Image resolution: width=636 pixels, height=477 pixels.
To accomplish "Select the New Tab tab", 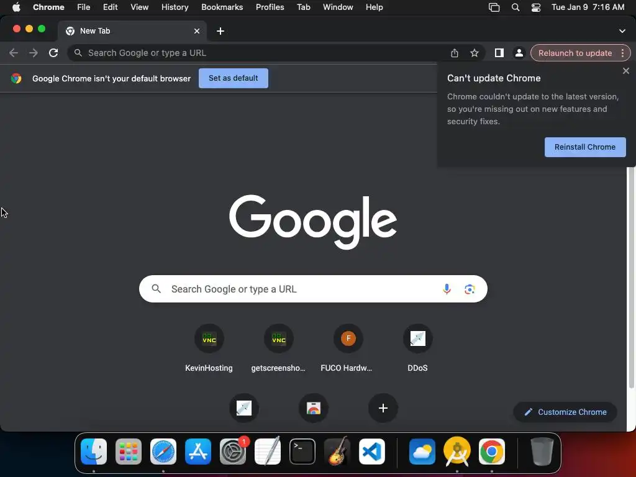I will click(132, 31).
